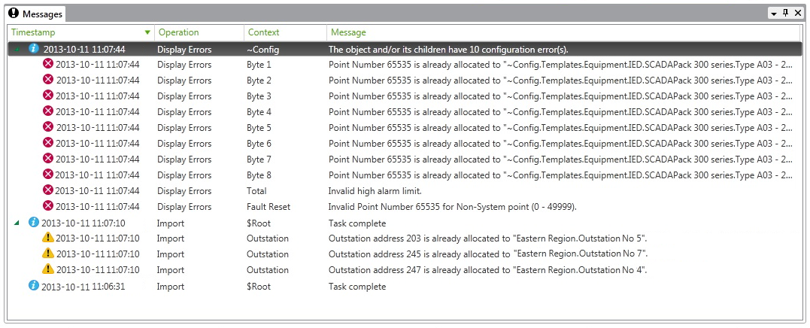Toggle the auto-hide pin for the Messages panel
Viewport: 810px width, 328px height.
pos(786,14)
